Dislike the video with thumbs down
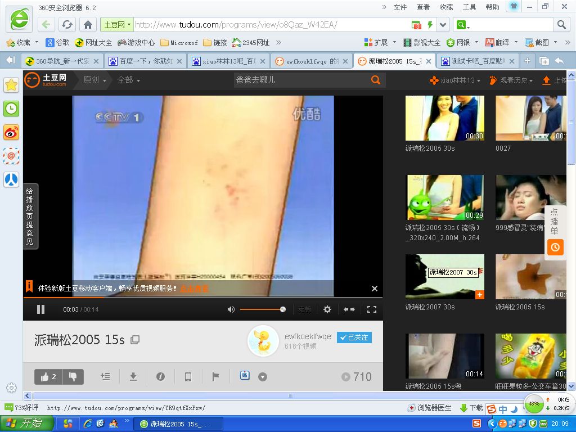 (x=73, y=376)
